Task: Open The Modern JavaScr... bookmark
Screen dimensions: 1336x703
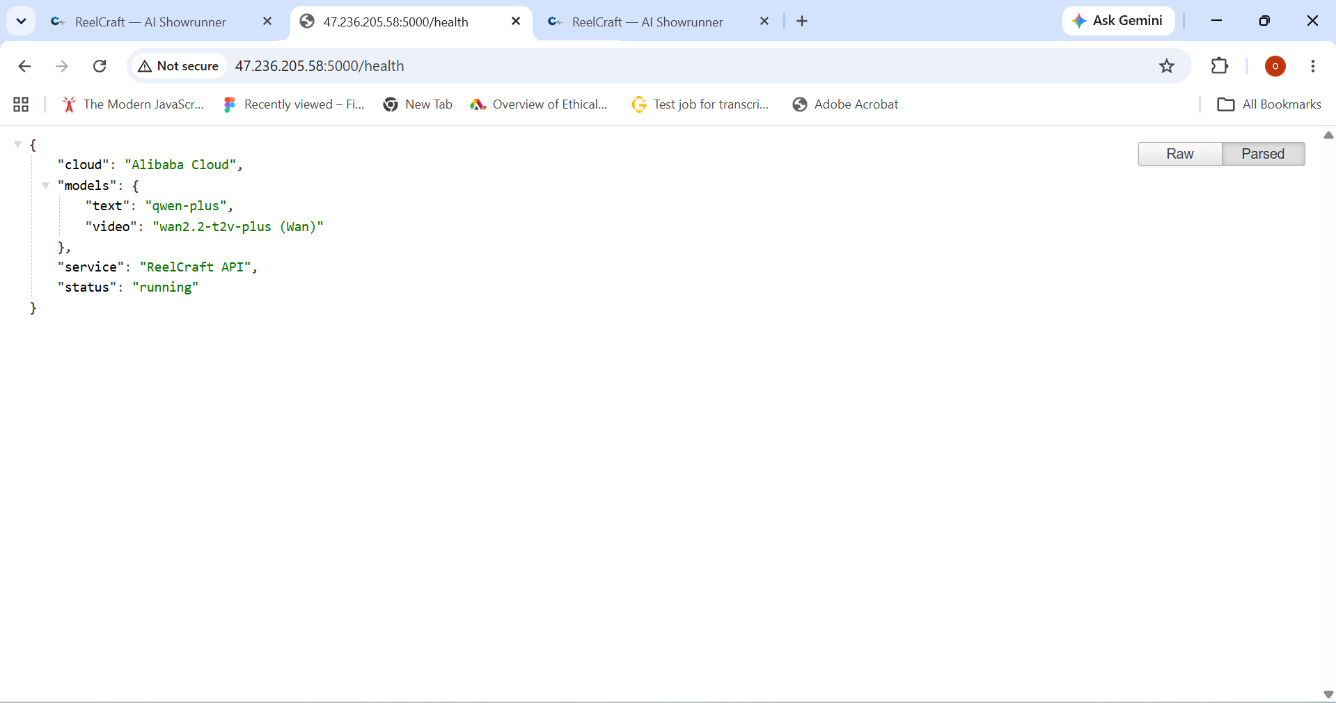Action: [134, 104]
